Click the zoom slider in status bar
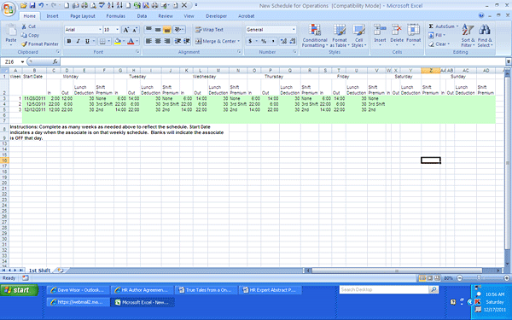 click(479, 278)
